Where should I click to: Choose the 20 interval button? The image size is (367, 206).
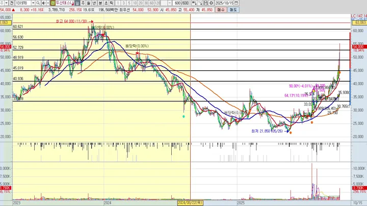coord(141,3)
